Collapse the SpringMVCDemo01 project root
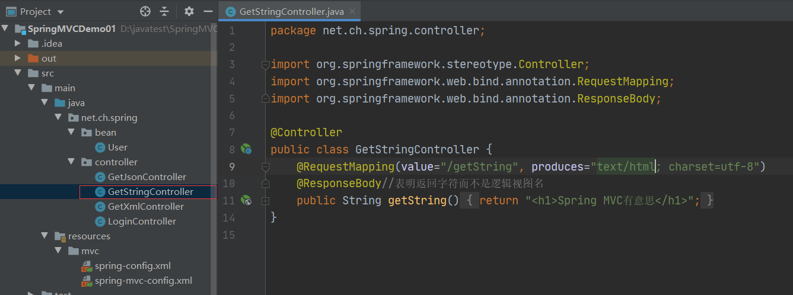This screenshot has height=295, width=793. click(5, 28)
